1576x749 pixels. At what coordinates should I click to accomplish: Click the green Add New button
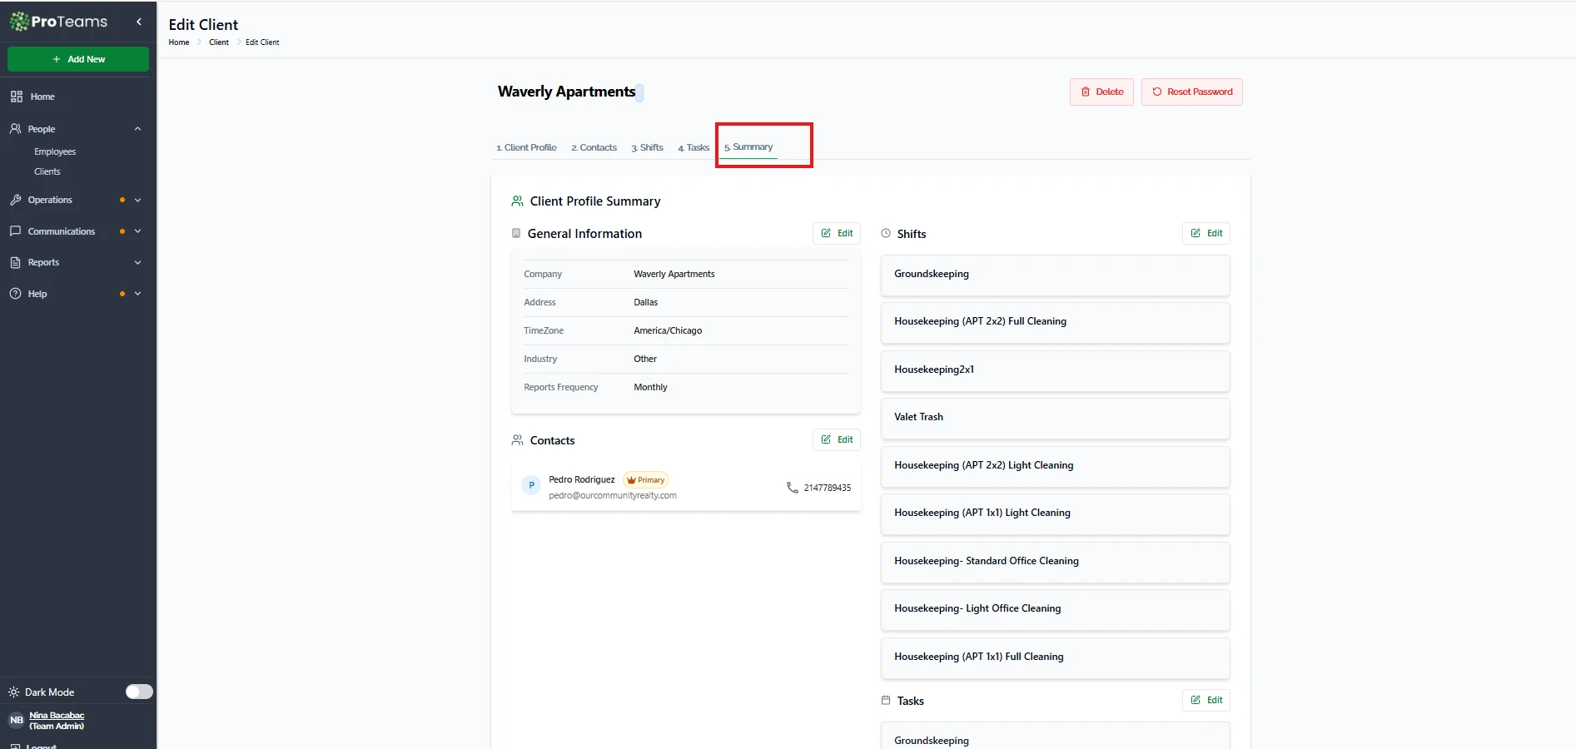[x=78, y=59]
